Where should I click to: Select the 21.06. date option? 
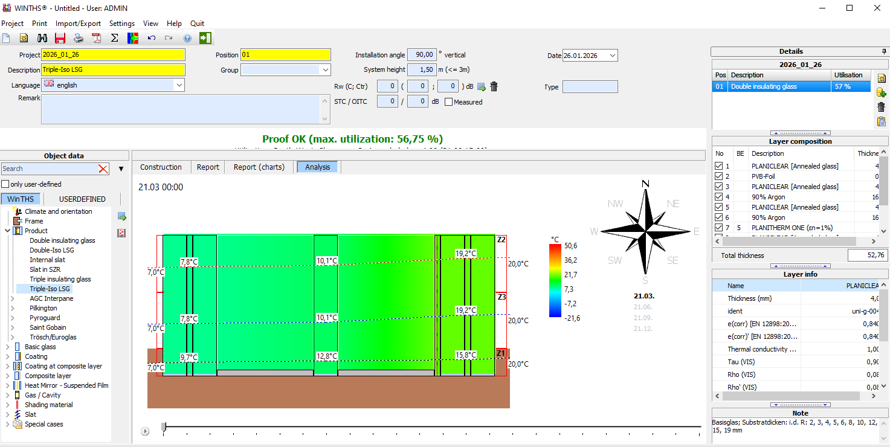coord(643,307)
